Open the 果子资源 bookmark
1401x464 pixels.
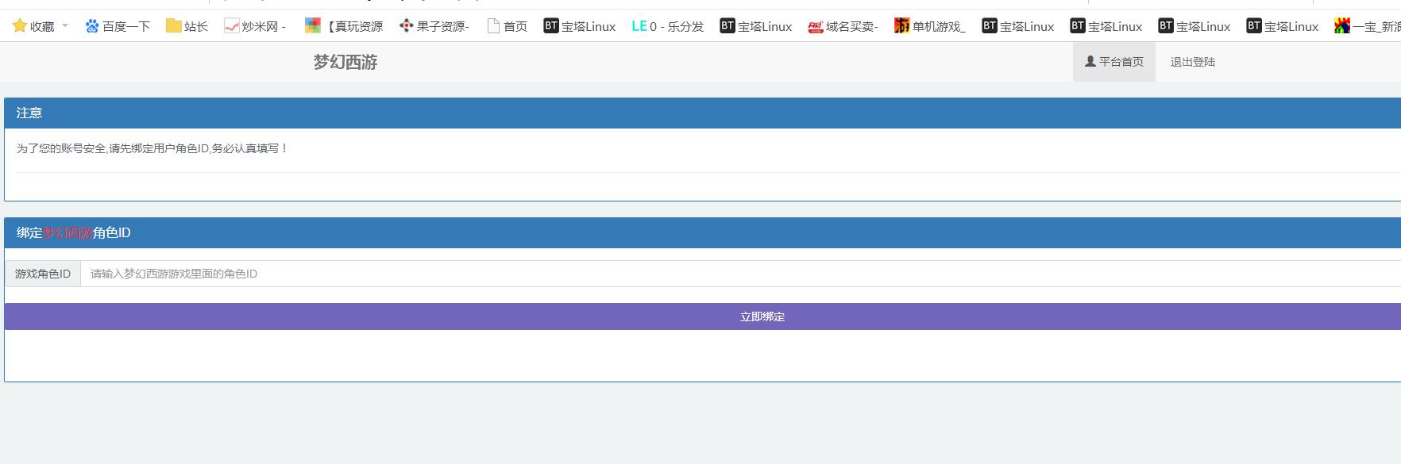click(434, 26)
